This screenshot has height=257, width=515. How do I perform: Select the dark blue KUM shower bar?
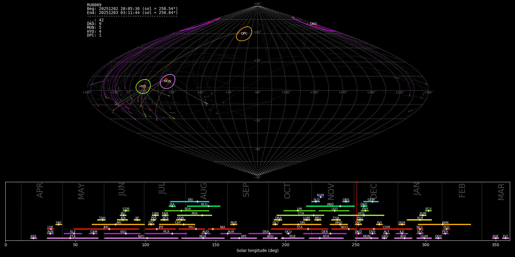pyautogui.click(x=321, y=197)
